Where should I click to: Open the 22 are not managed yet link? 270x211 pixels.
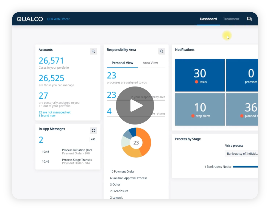click(55, 112)
